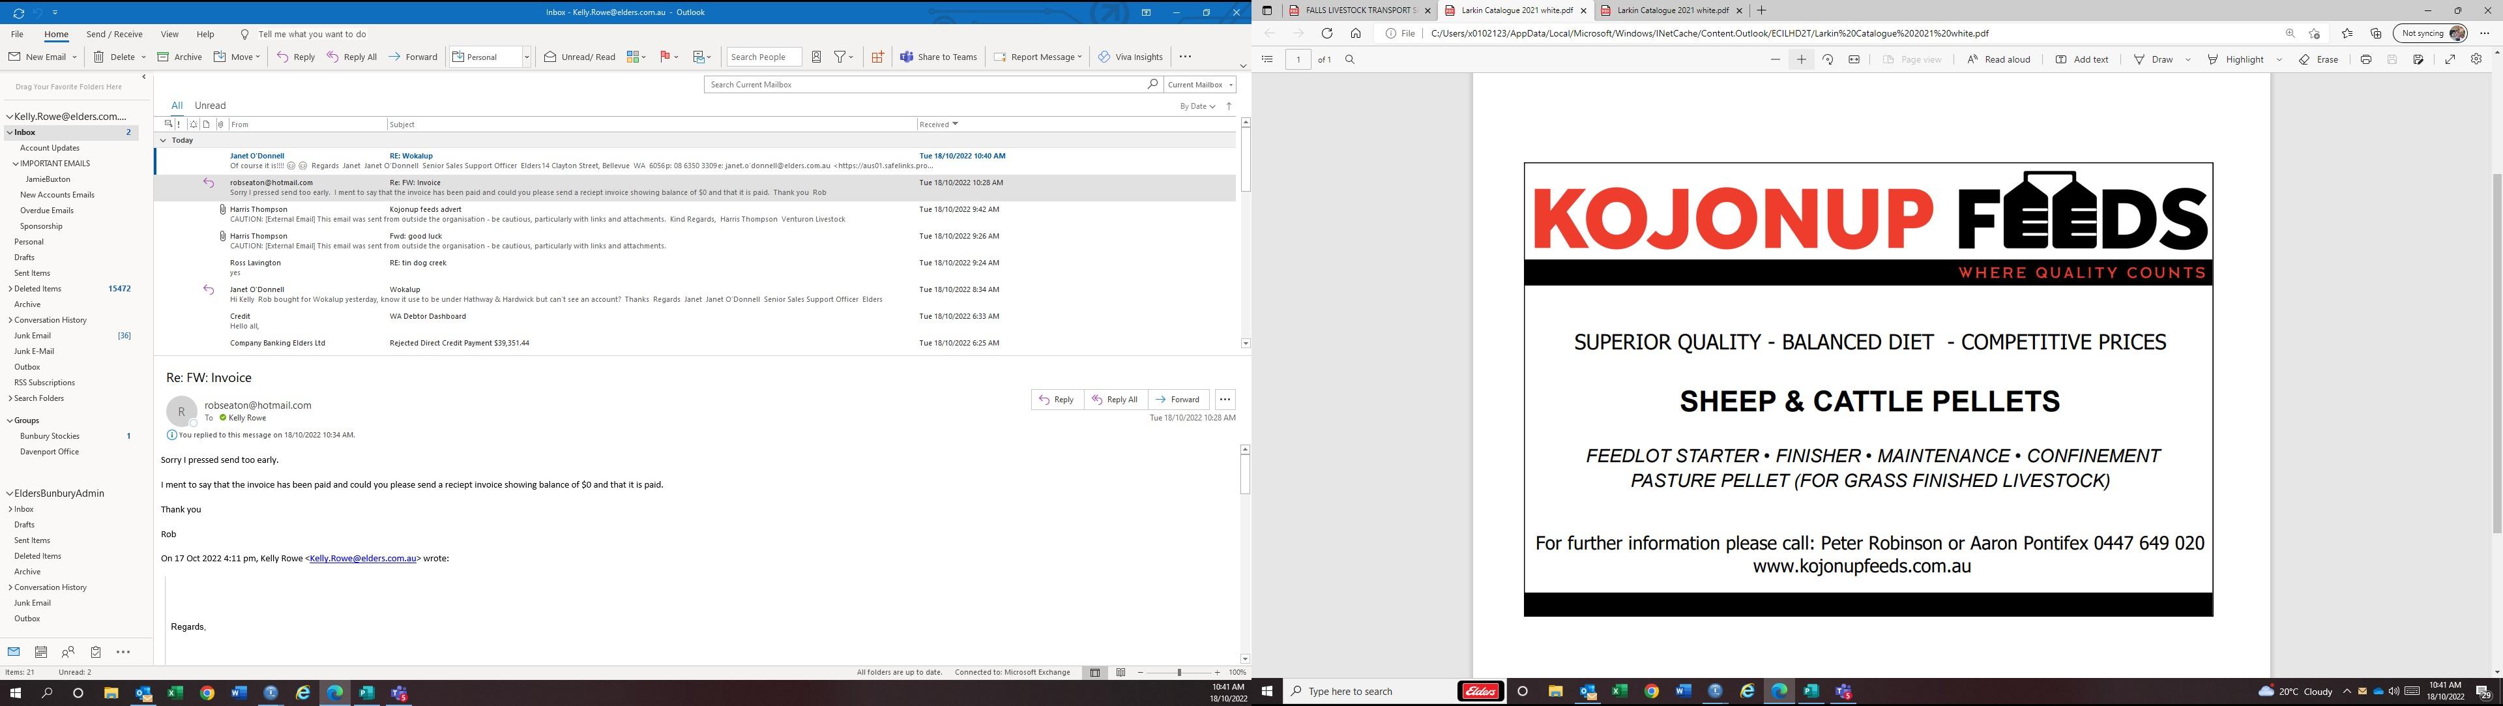Expand the Deleted Items folder under Kelly.Rowe
The height and width of the screenshot is (706, 2503).
(x=10, y=289)
